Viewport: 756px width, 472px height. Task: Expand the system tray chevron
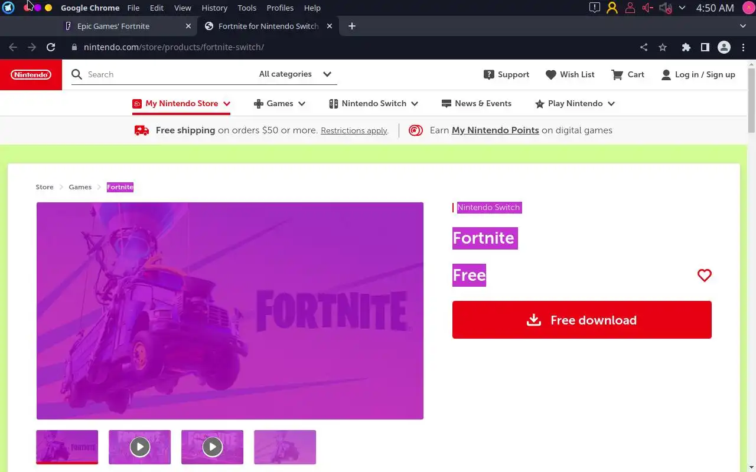click(682, 8)
